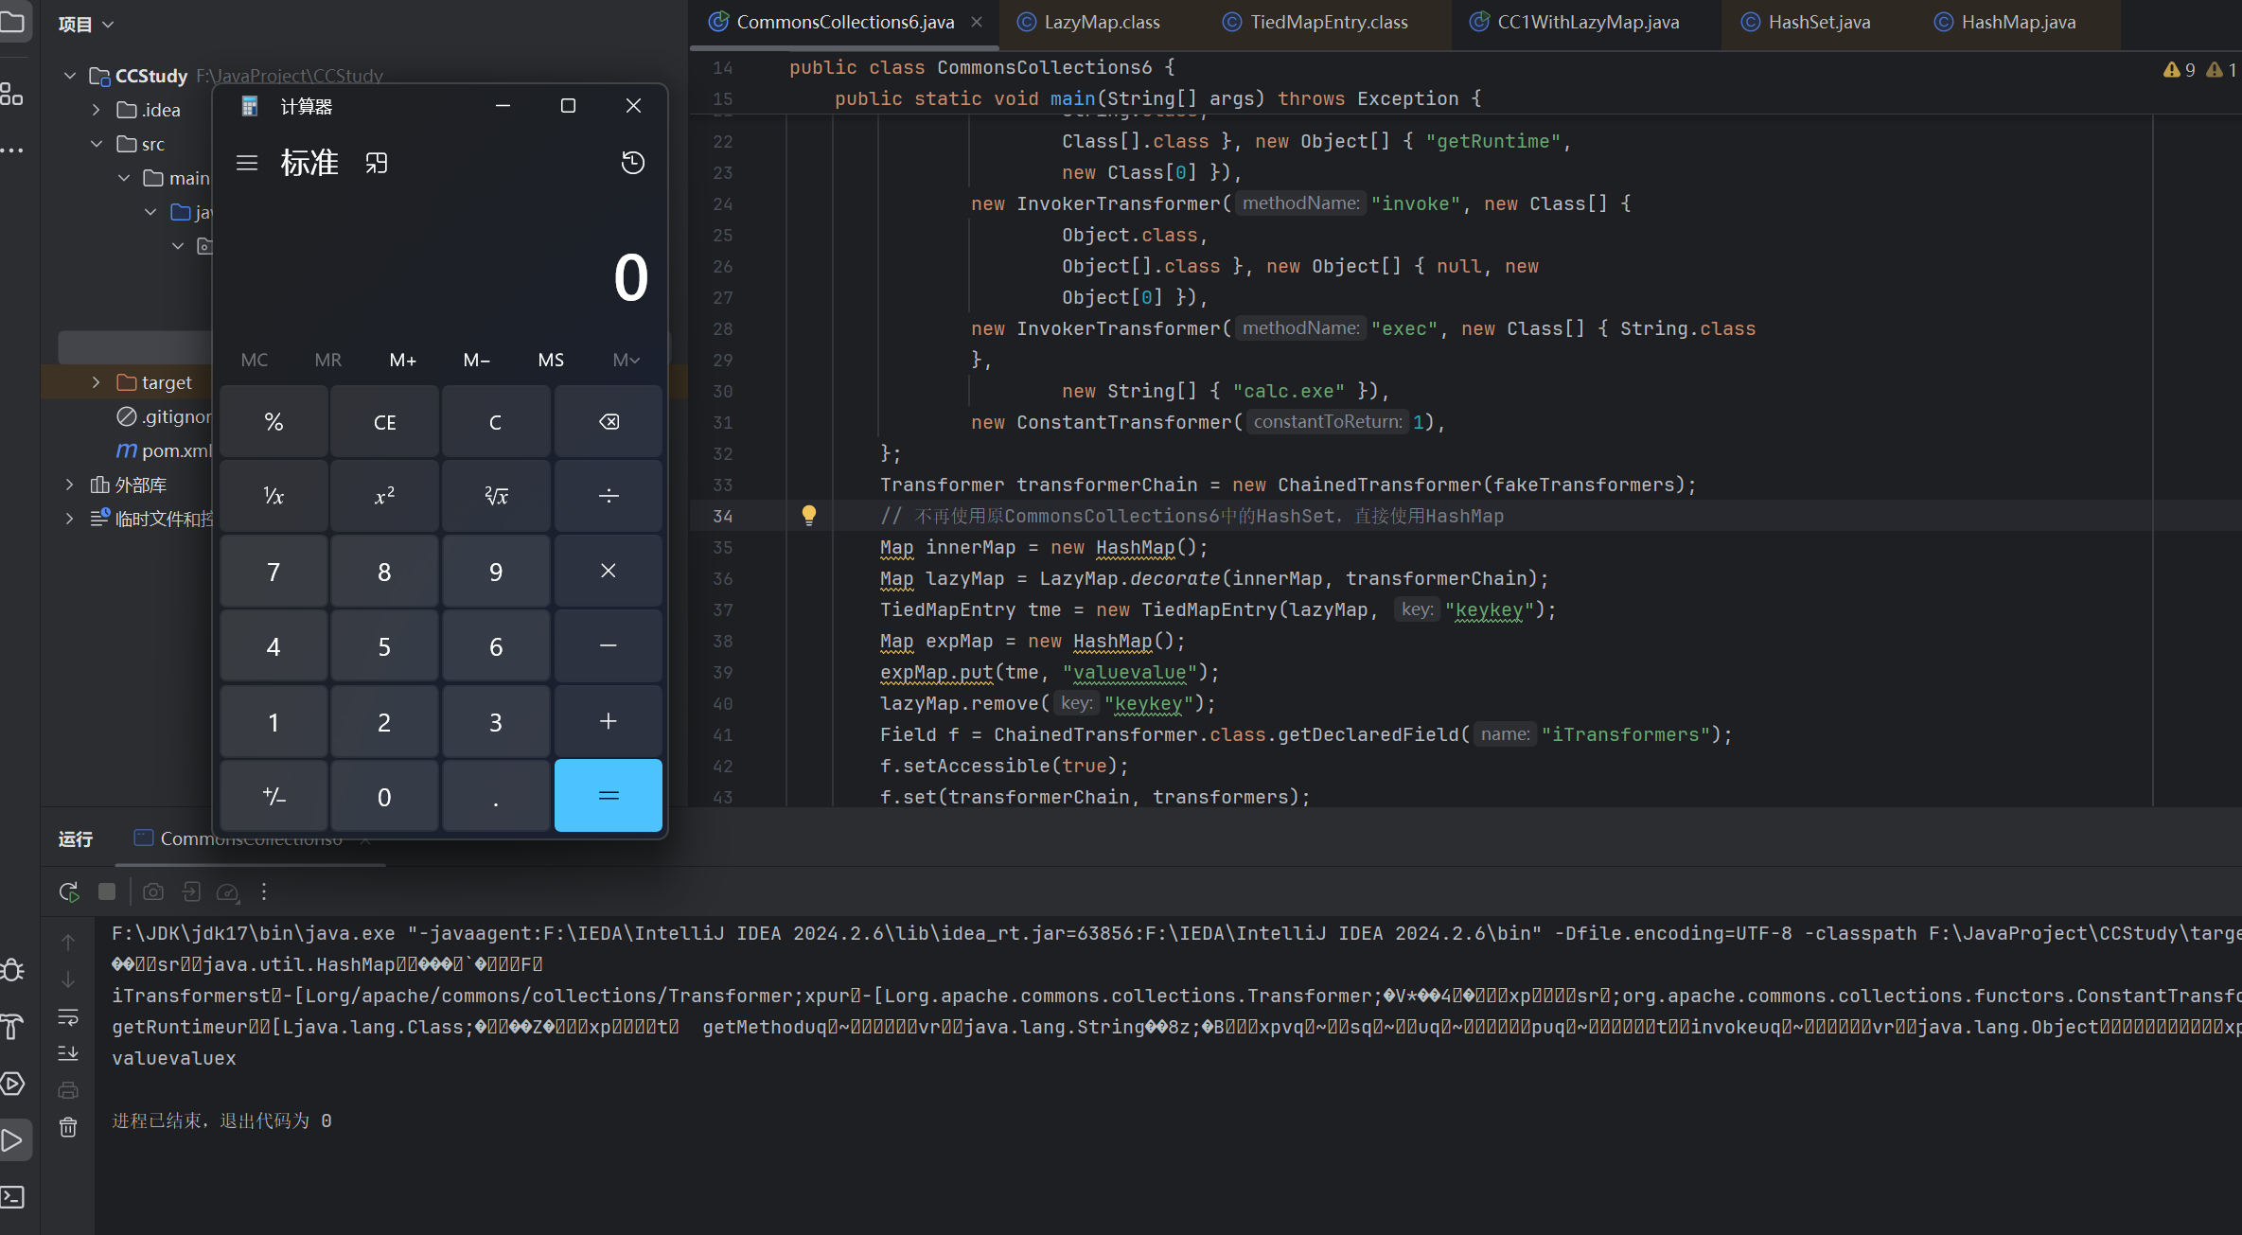Click the stop process icon

coord(107,891)
